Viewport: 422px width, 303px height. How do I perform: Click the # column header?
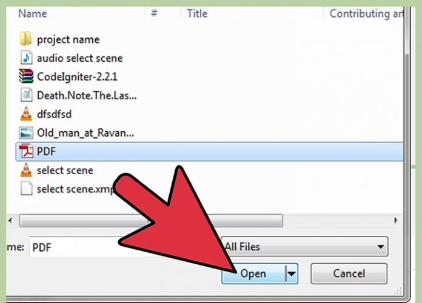tap(154, 13)
